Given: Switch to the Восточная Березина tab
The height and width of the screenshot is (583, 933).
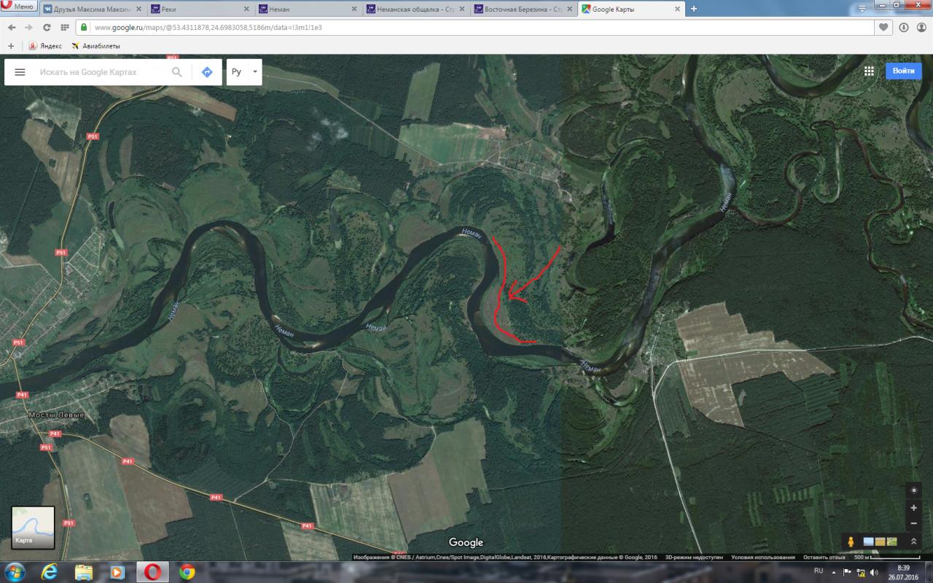Looking at the screenshot, I should (x=523, y=9).
